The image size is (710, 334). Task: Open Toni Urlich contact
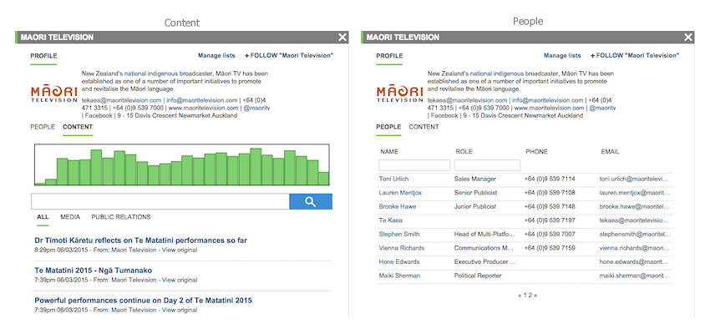click(393, 180)
